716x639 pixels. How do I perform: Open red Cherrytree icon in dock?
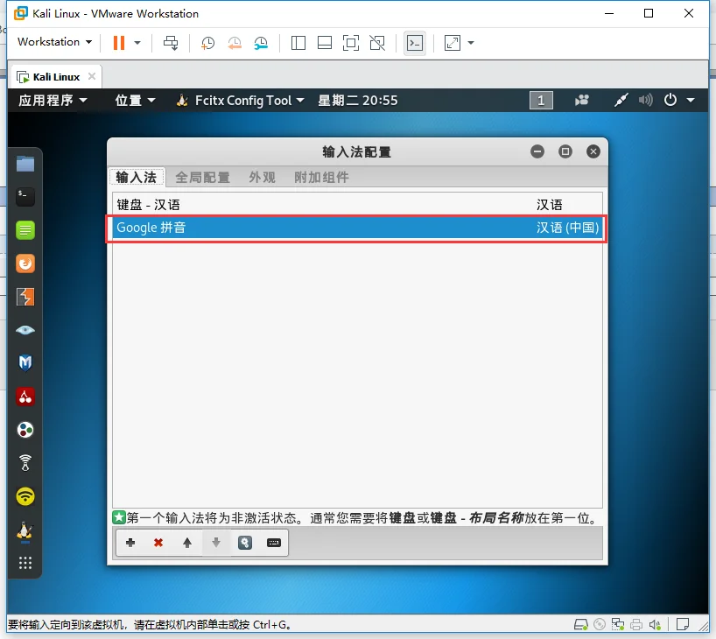point(25,397)
